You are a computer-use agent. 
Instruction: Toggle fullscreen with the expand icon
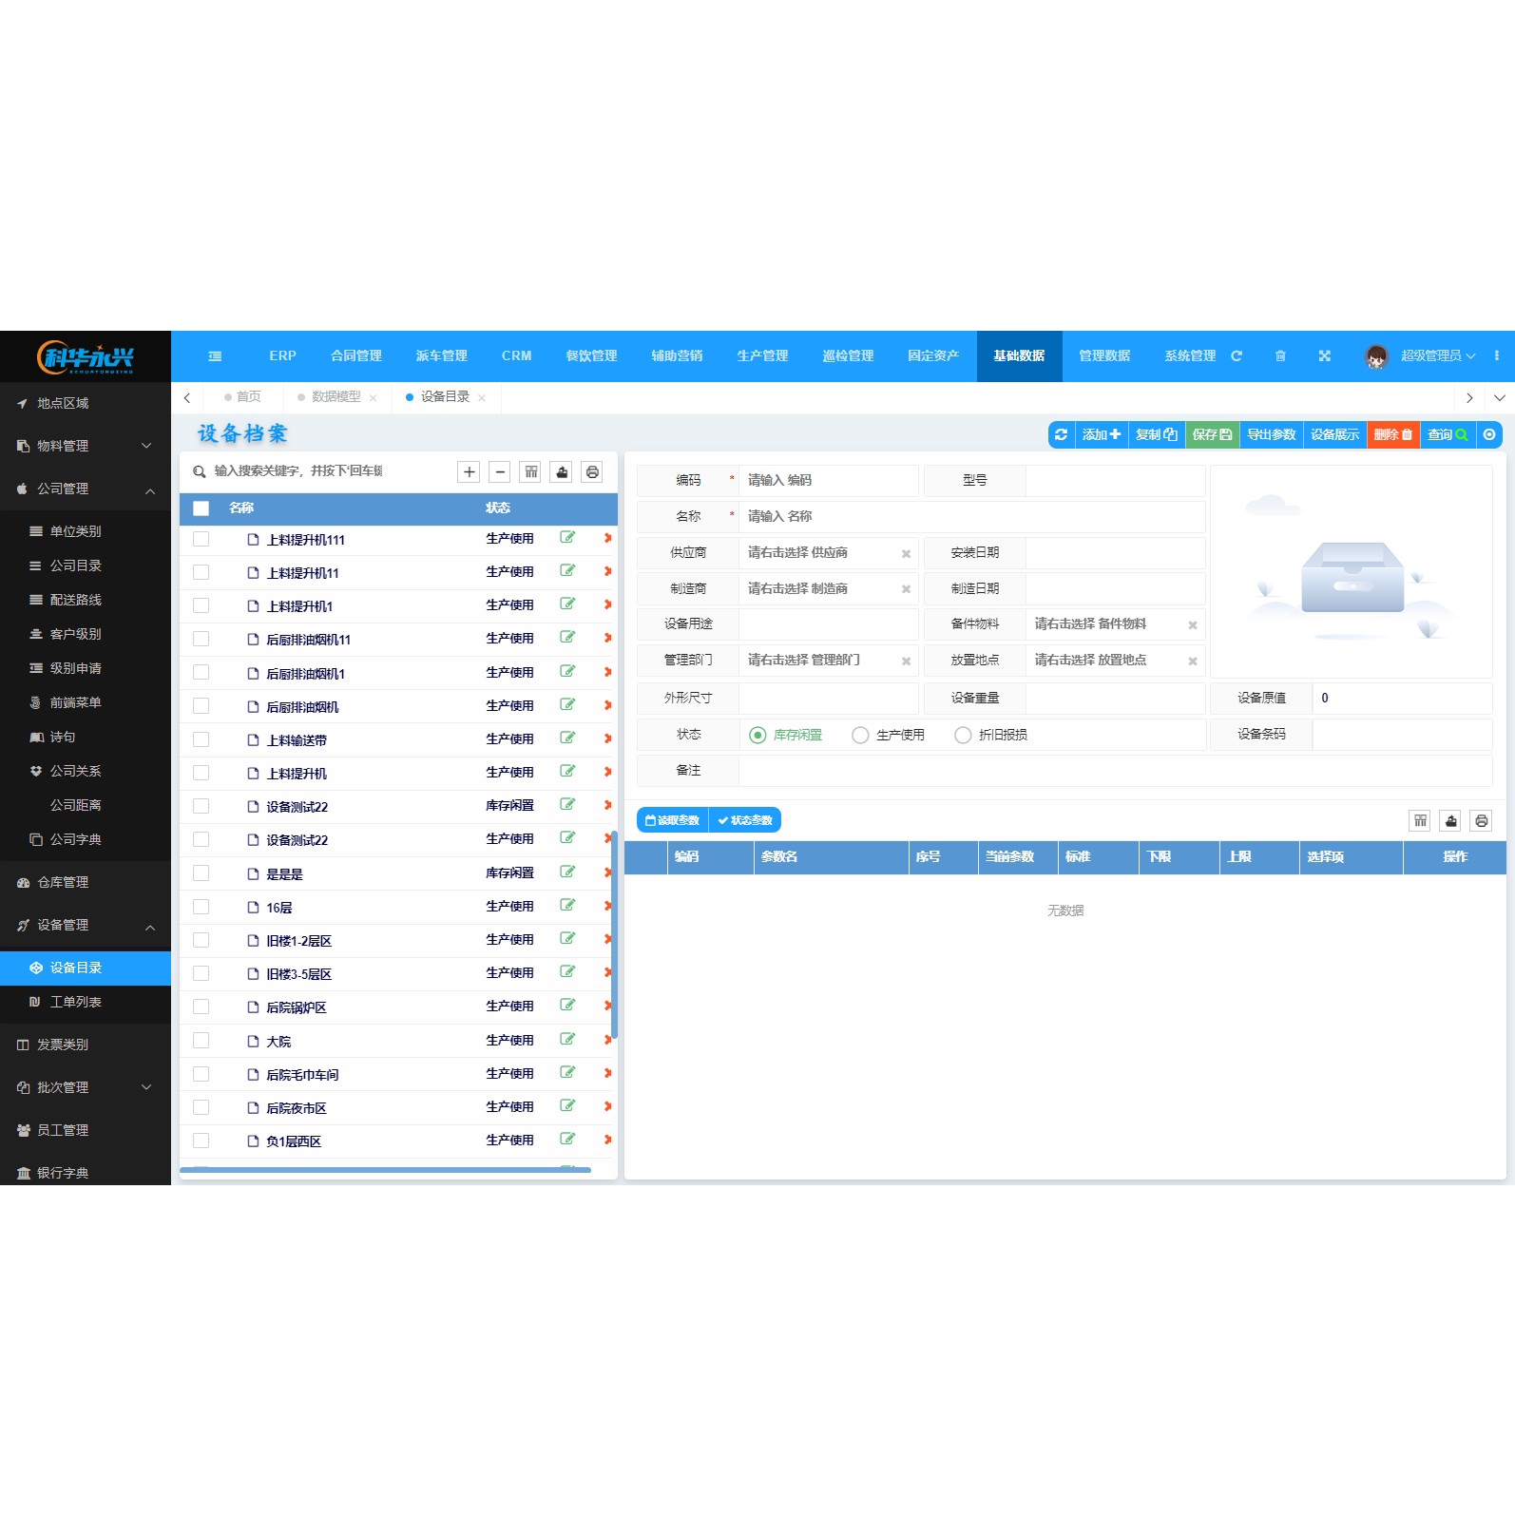1324,356
